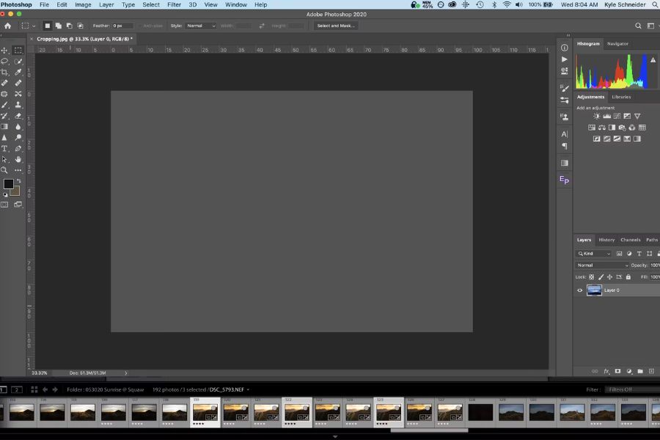Add a Vibrance adjustment
This screenshot has width=660, height=440.
[x=637, y=116]
